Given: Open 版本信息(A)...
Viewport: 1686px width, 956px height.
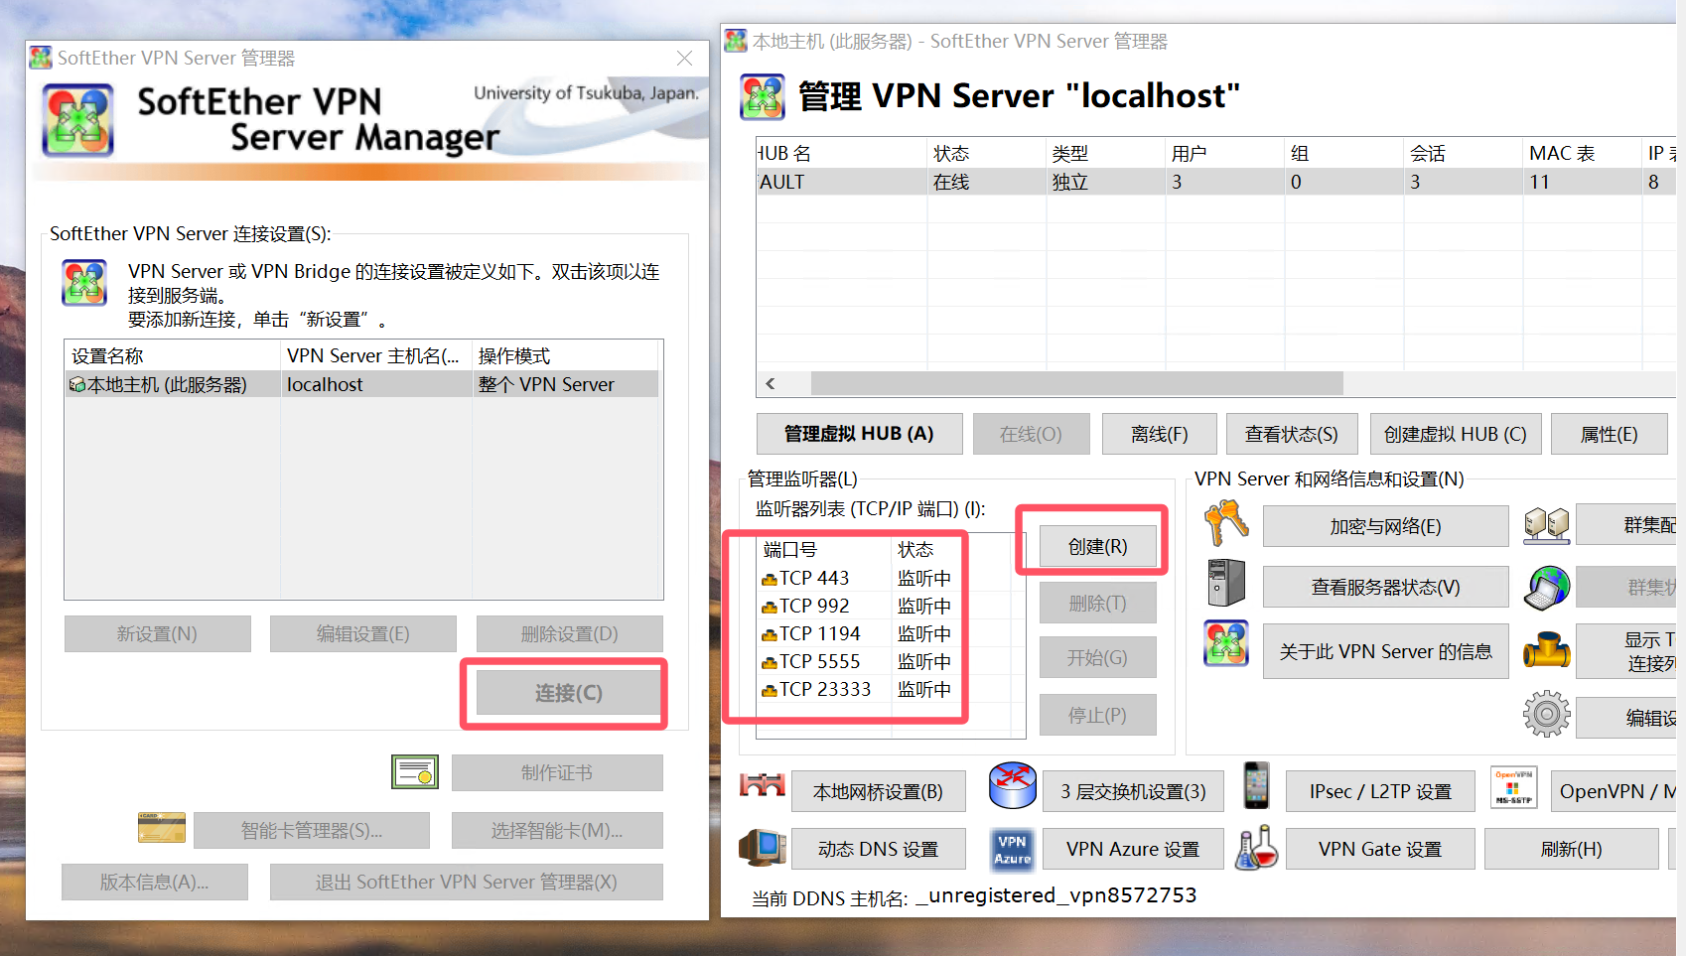Looking at the screenshot, I should [x=154, y=882].
